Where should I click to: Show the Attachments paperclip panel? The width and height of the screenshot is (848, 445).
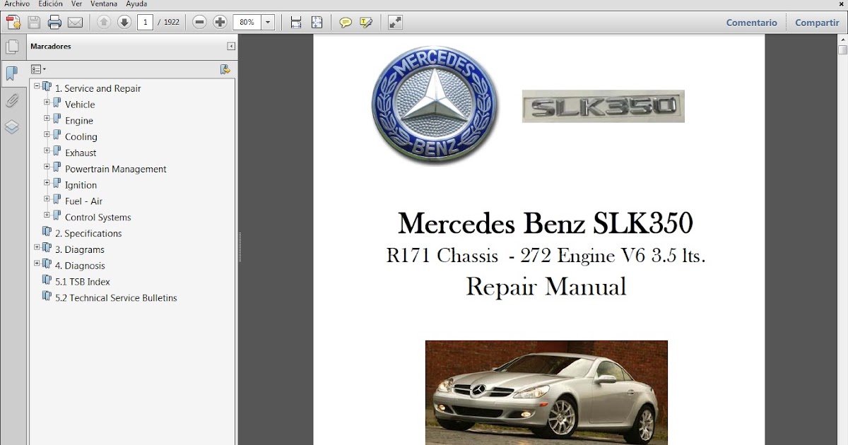pyautogui.click(x=12, y=100)
